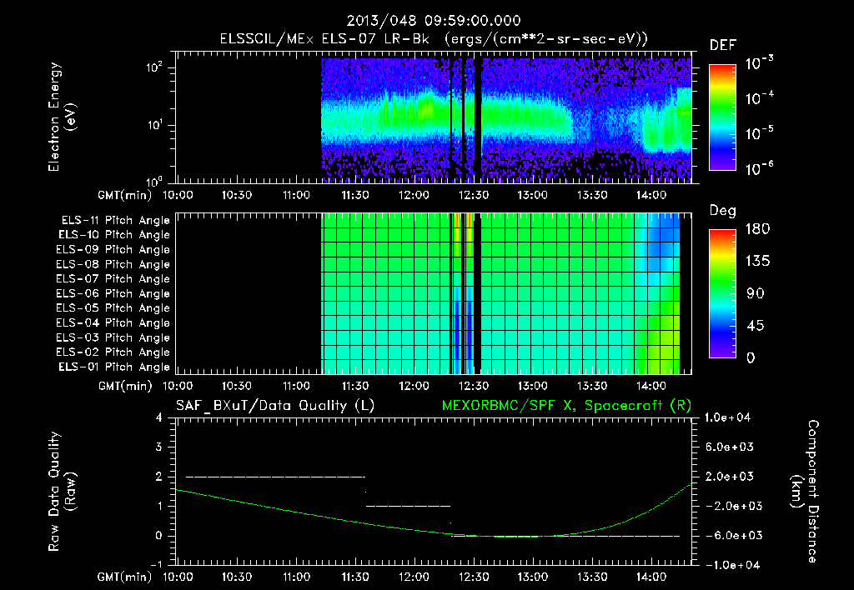Select the ELS-05 Pitch Angle row label
The image size is (854, 590).
point(113,308)
